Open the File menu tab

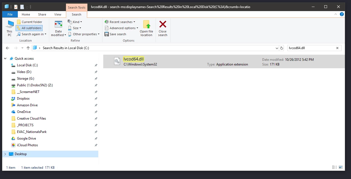[10, 14]
